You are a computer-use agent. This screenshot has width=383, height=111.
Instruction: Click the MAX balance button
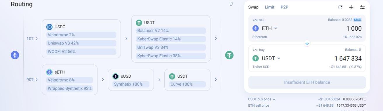[x=358, y=20]
